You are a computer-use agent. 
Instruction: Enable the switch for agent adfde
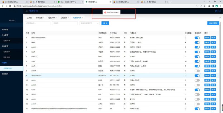pos(197,104)
